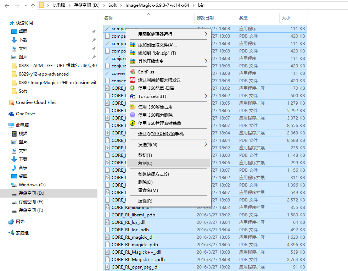The image size is (348, 271).
Task: Click the Creative Cloud Files icon
Action: coord(12,103)
